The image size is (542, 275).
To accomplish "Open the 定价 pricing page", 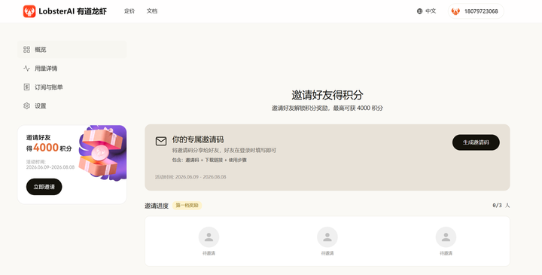I will [x=129, y=11].
